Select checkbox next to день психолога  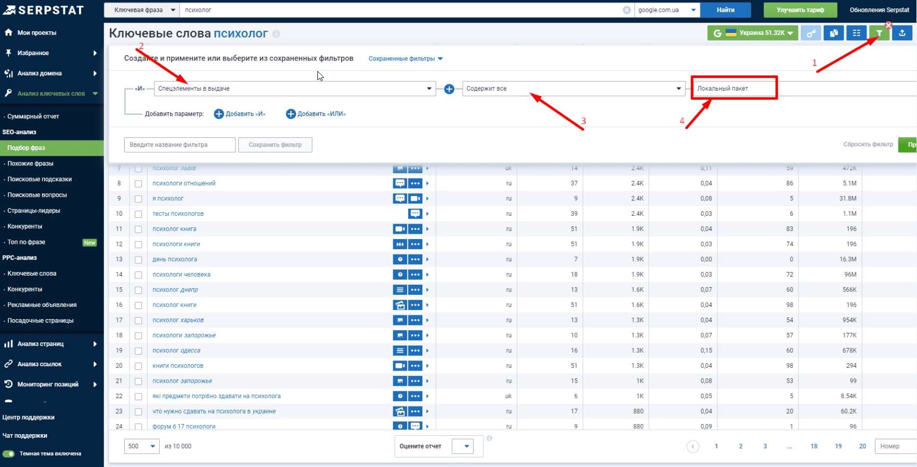(x=139, y=260)
